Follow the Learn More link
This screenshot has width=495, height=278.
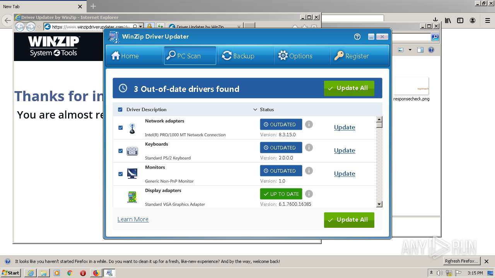pyautogui.click(x=133, y=219)
